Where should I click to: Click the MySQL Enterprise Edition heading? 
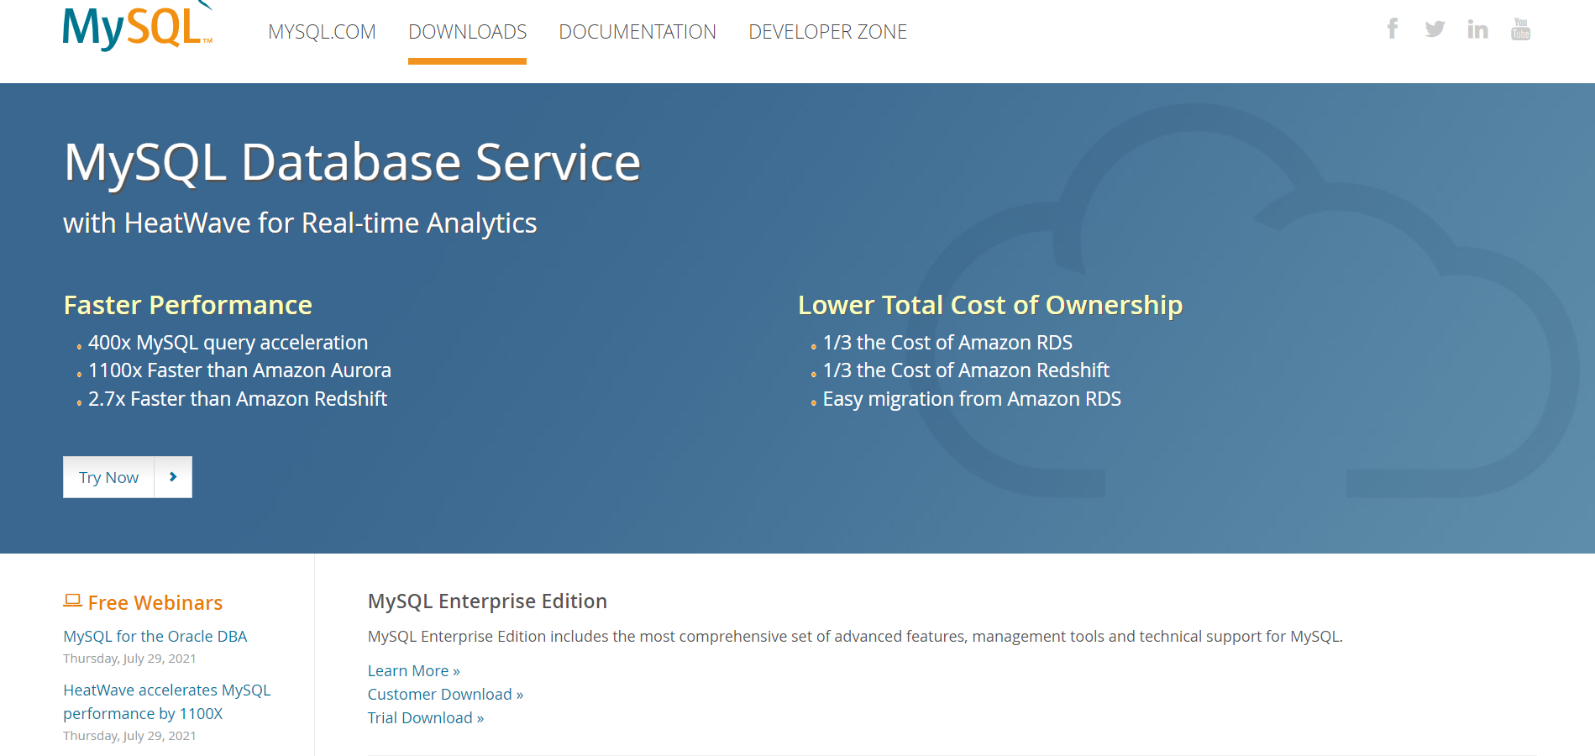(x=487, y=601)
